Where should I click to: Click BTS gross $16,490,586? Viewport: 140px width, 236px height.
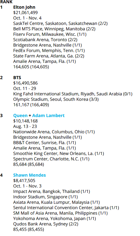pyautogui.click(x=25, y=83)
